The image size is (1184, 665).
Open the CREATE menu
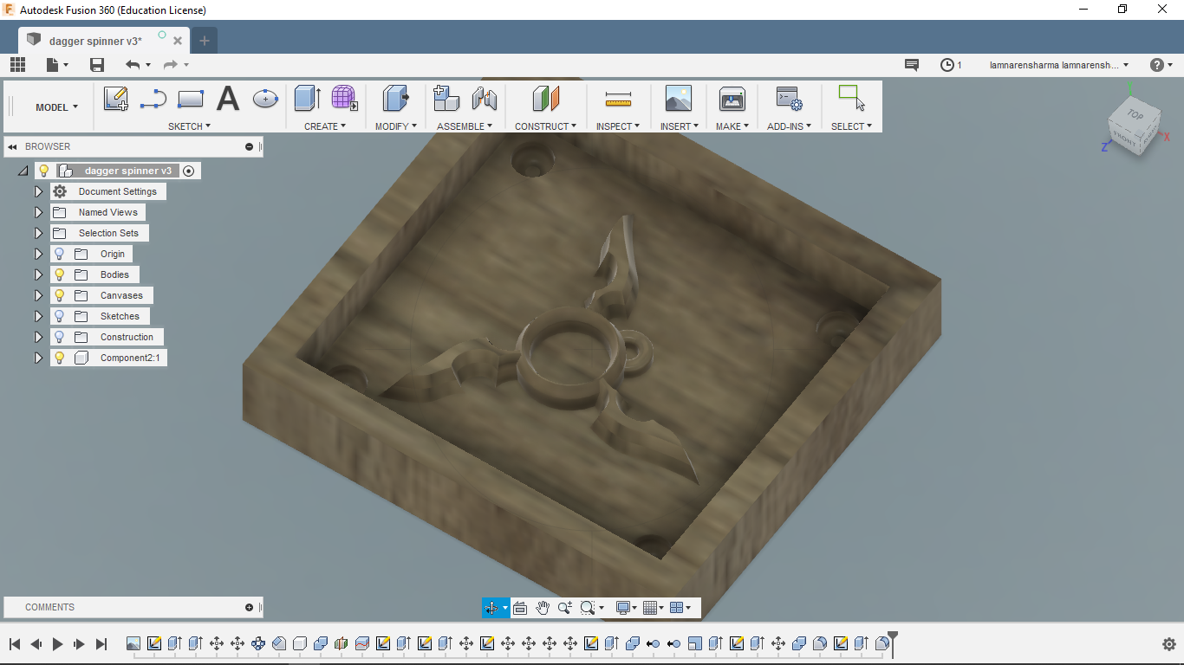325,126
